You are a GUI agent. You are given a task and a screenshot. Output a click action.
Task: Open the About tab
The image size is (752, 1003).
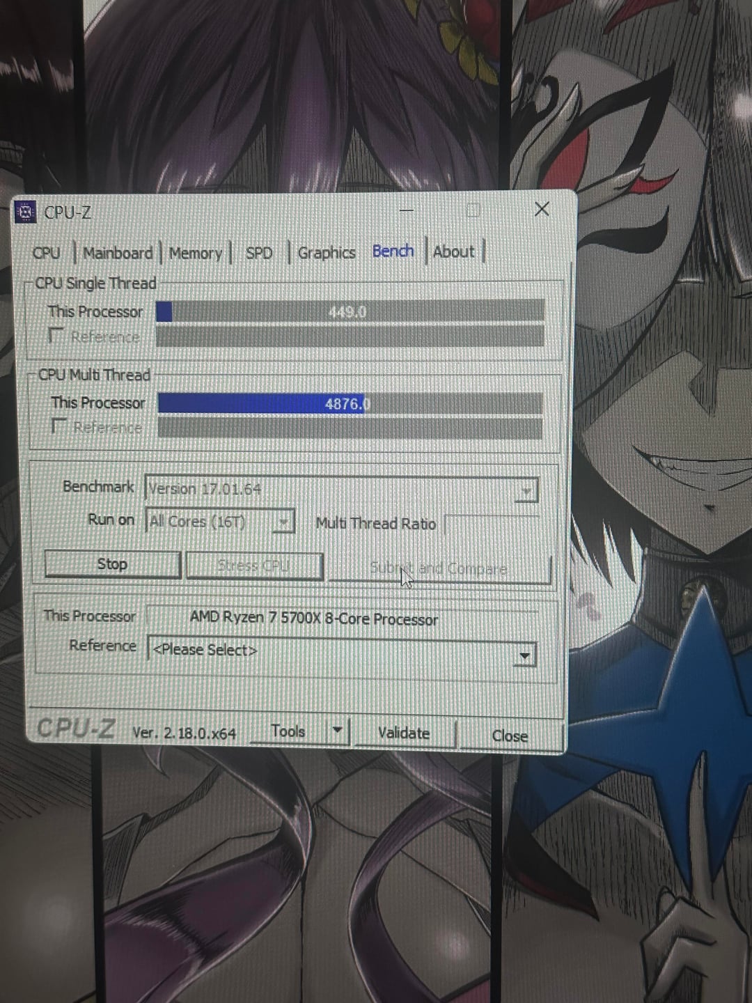click(454, 251)
